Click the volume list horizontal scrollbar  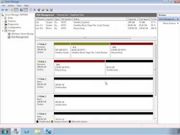click(85, 37)
